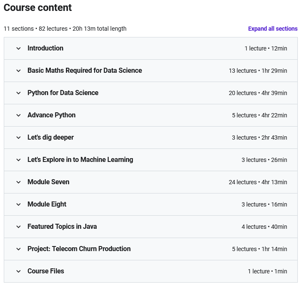The image size is (302, 286).
Task: Expand chevron for Let's Explore Machine Learning
Action: tap(18, 160)
